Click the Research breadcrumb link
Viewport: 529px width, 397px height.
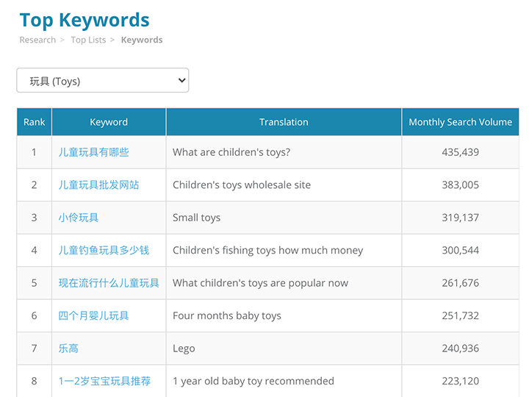(37, 40)
